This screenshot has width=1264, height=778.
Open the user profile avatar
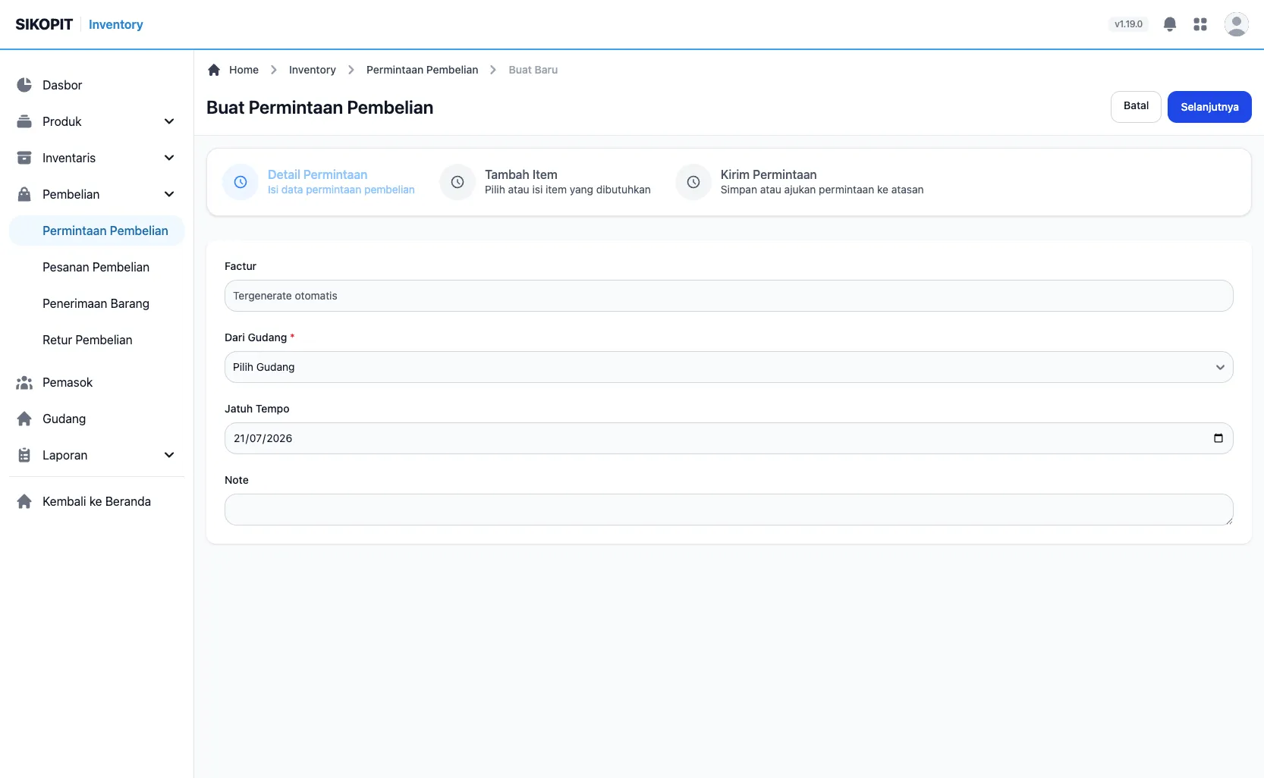coord(1236,24)
